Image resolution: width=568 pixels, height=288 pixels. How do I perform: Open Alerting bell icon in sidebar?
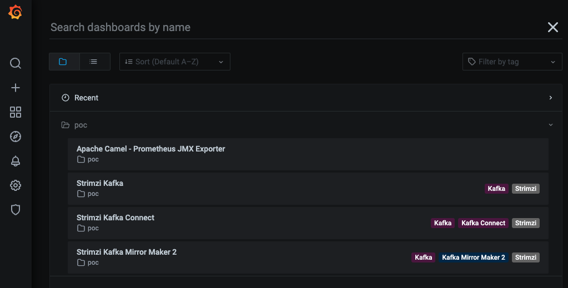pos(15,161)
